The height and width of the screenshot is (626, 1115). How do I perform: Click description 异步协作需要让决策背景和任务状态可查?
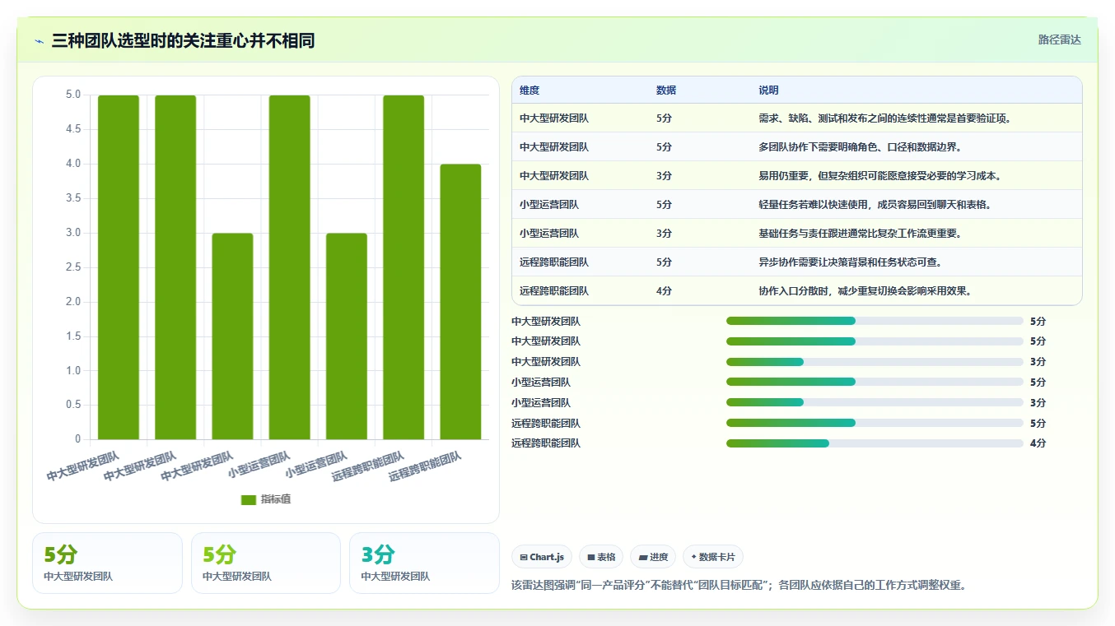coord(850,262)
